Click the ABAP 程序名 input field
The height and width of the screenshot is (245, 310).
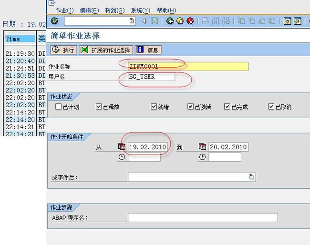pos(203,217)
